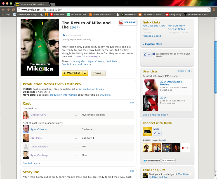Click the blank page bookmark icon
The width and height of the screenshot is (217, 179).
point(118,15)
